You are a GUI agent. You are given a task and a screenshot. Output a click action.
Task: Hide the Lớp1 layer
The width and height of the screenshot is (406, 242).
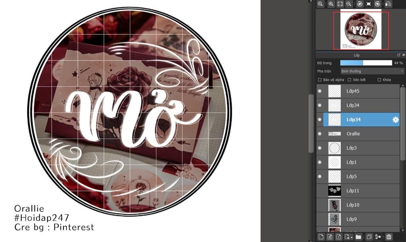pos(320,162)
